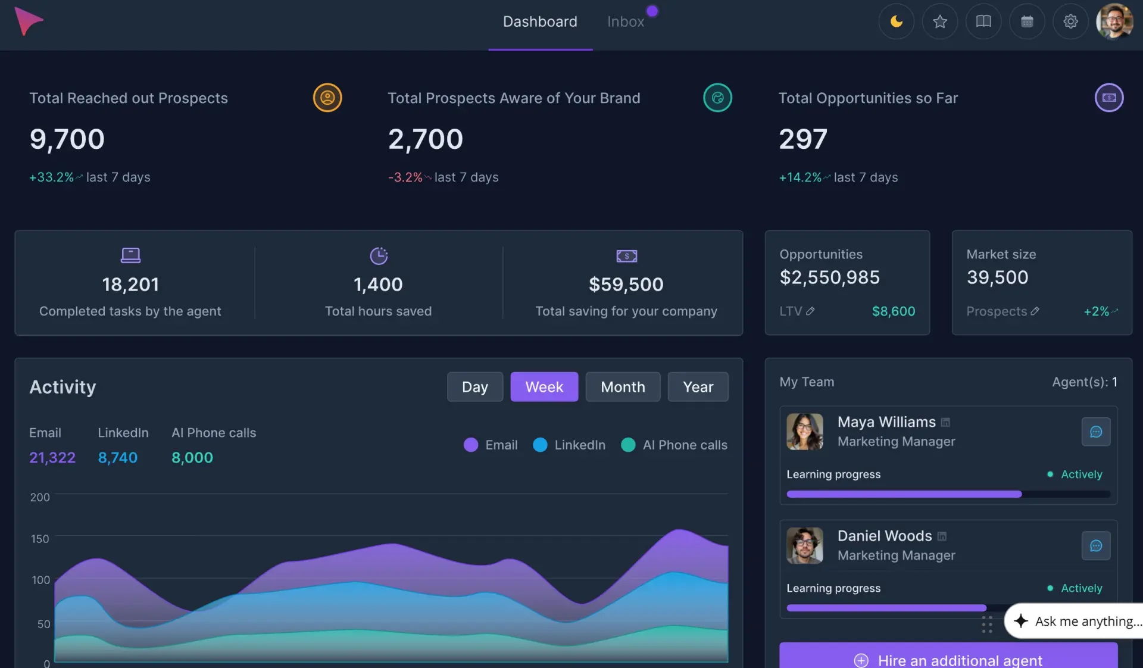The image size is (1143, 668).
Task: Open favorites via the star icon
Action: [939, 22]
